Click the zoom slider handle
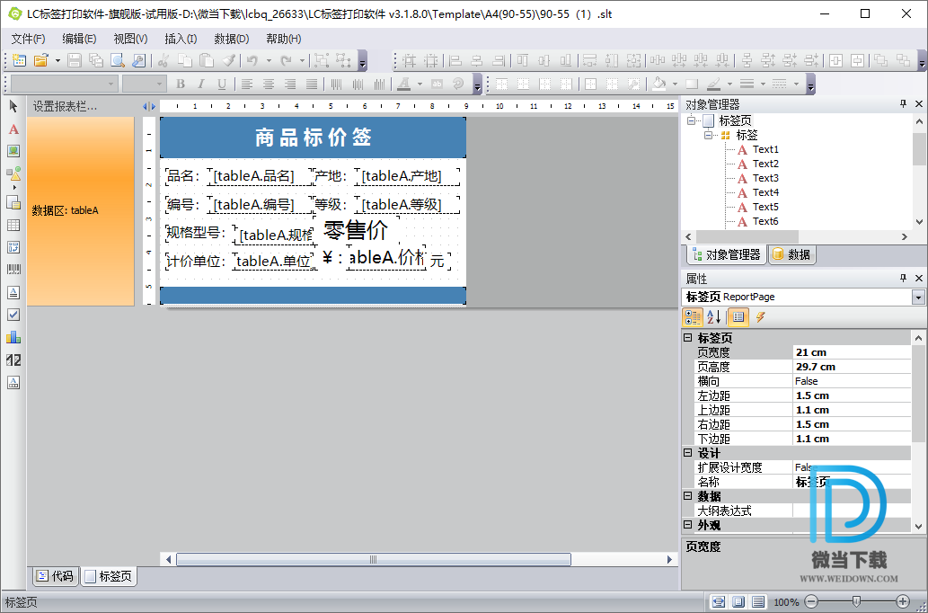The height and width of the screenshot is (613, 928). (856, 601)
